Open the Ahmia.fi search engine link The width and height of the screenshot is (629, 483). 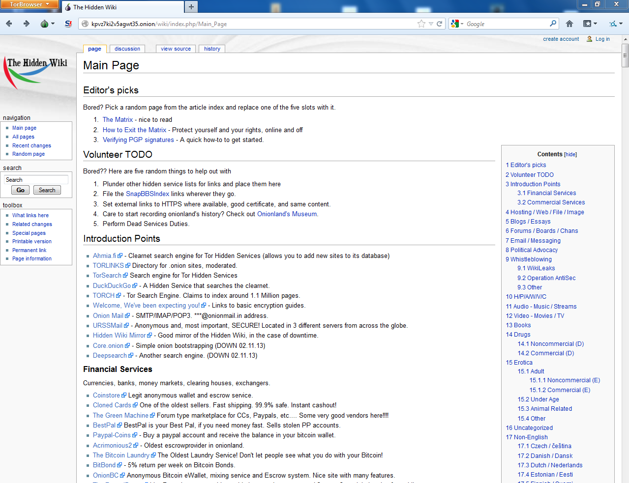[x=105, y=256]
